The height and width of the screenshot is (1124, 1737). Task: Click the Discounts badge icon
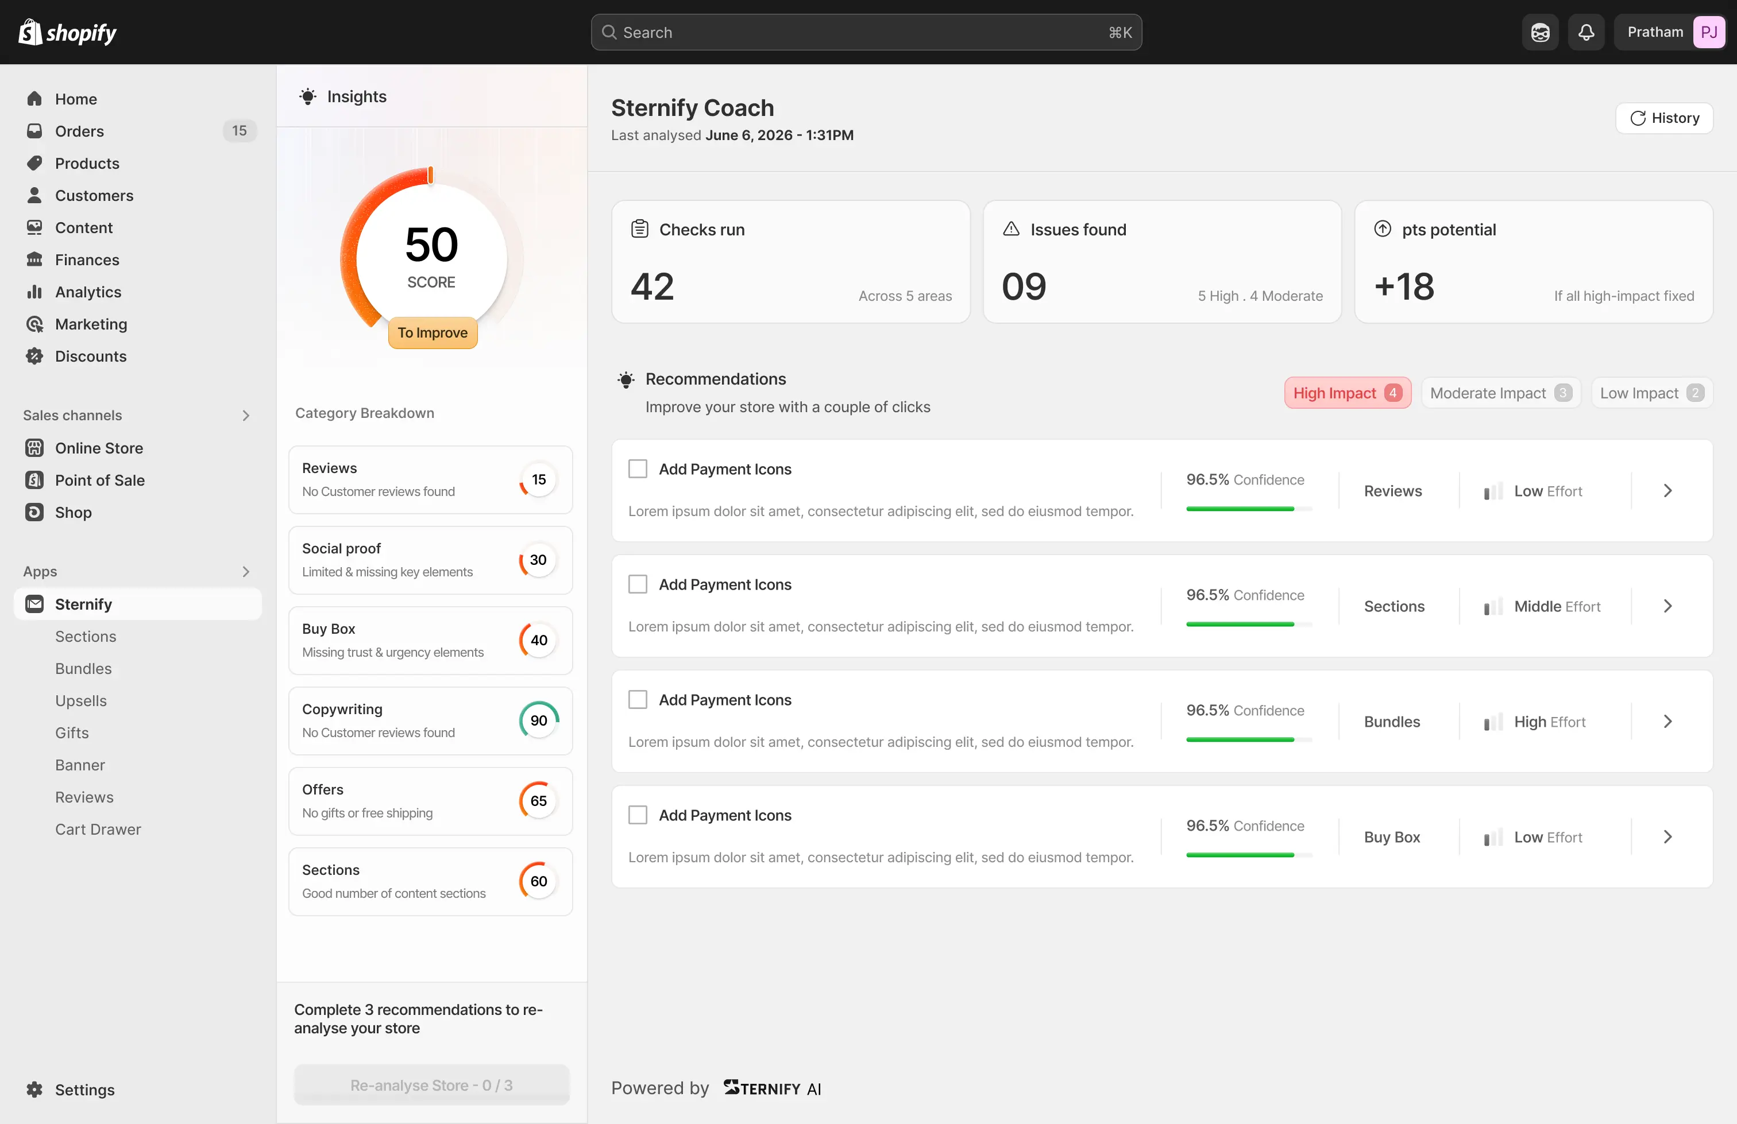point(34,355)
